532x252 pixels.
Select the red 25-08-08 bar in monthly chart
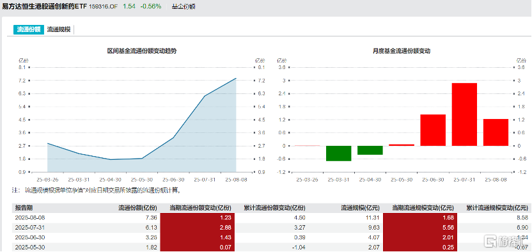click(x=496, y=132)
